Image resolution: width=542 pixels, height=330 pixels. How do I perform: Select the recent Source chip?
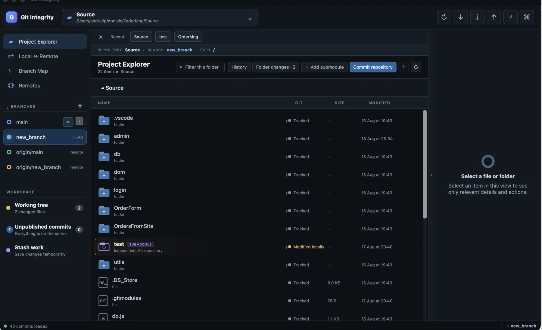pyautogui.click(x=141, y=37)
